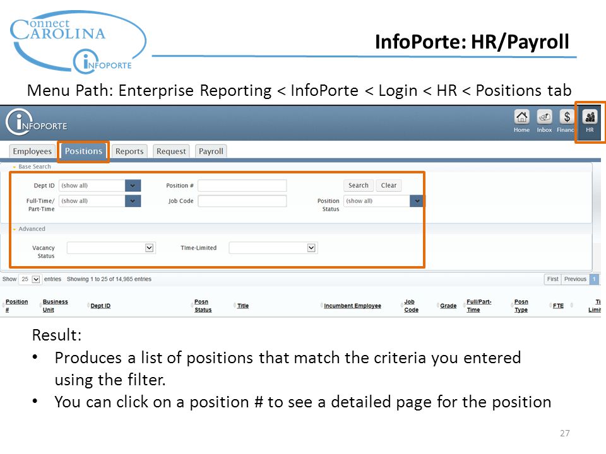This screenshot has height=454, width=606.
Task: Sort by Posn Status column header
Action: pos(203,306)
